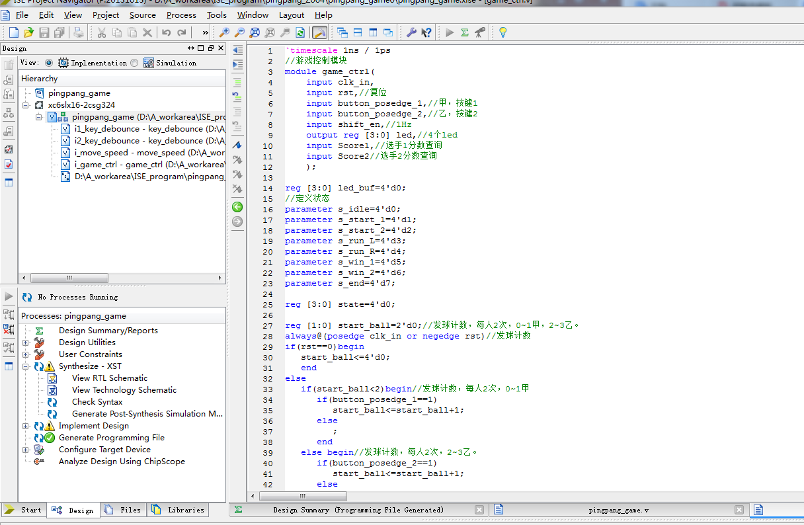Open the Process menu
Viewport: 804px width, 525px height.
(x=181, y=15)
